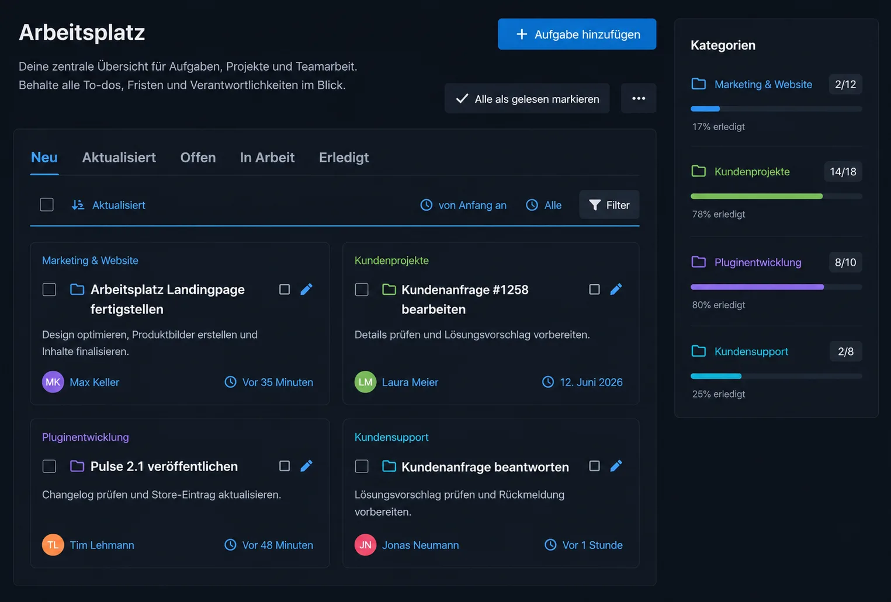Toggle small square box on Pulse 2.1 card
Image resolution: width=891 pixels, height=602 pixels.
[x=285, y=465]
